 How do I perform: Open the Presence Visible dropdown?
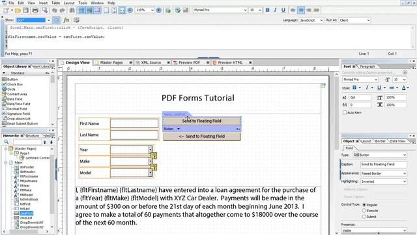click(x=405, y=230)
